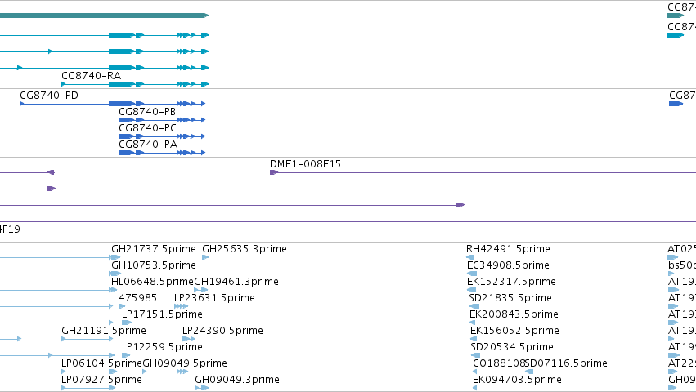The image size is (696, 392).
Task: Click the GH09049.3prime EST label
Action: [237, 380]
